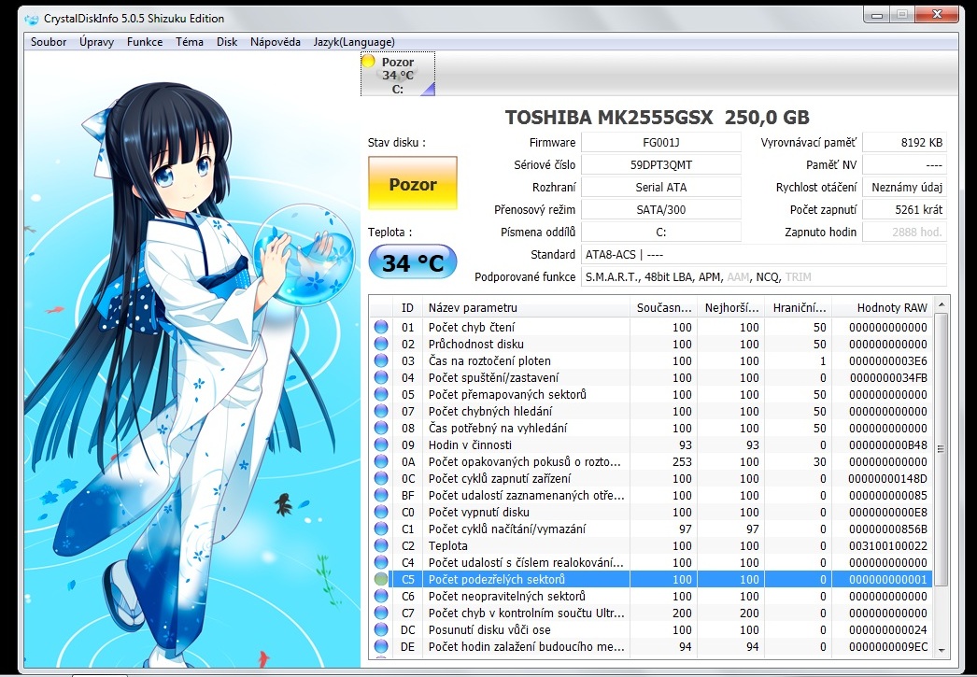Open the Jazyk(Language) menu

(354, 42)
